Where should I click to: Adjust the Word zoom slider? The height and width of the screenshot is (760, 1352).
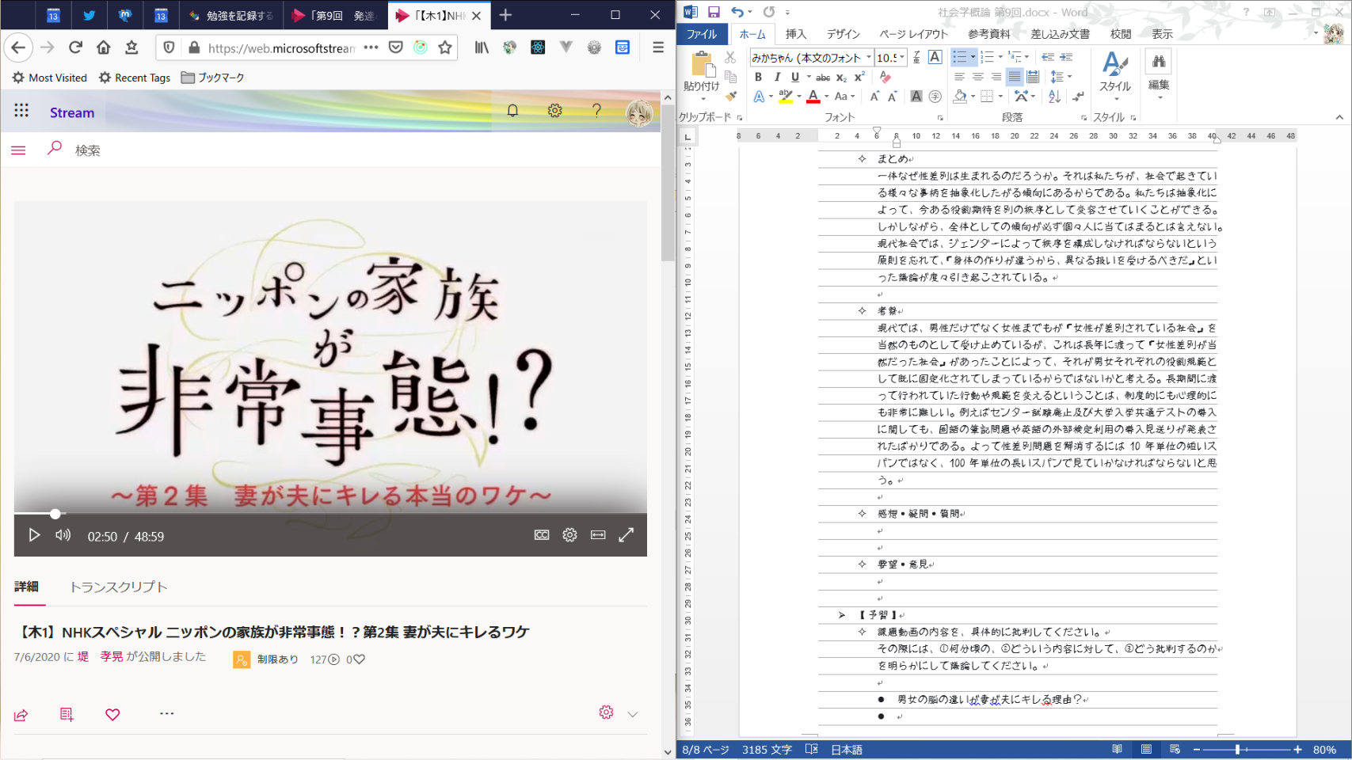click(1237, 749)
